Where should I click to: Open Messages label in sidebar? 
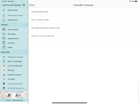[x=12, y=34]
